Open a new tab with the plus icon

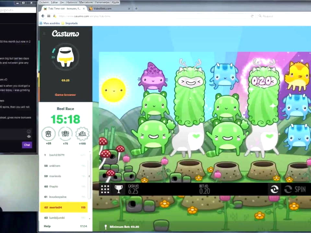pyautogui.click(x=136, y=8)
